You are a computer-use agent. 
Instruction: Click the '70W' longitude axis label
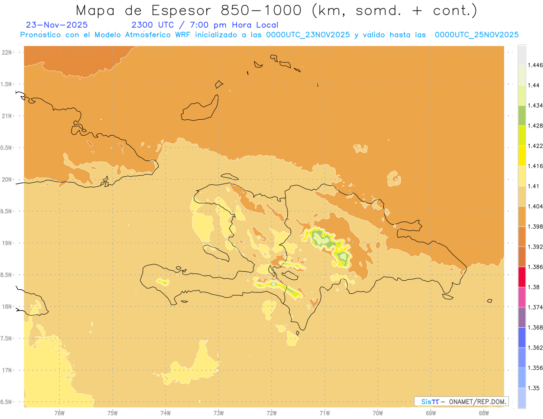coord(378,413)
